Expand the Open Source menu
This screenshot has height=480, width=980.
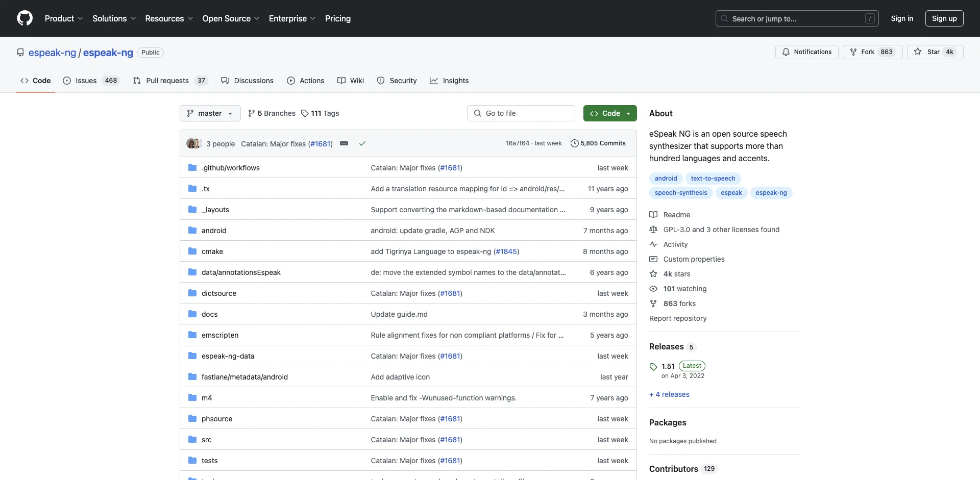pos(231,18)
